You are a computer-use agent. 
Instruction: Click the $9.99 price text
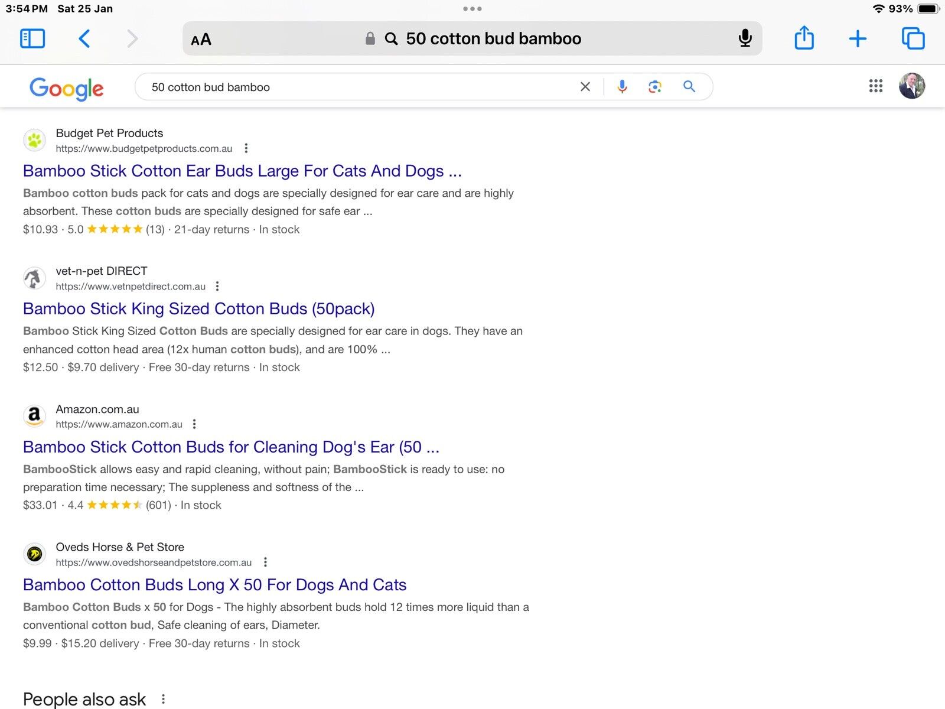(37, 643)
